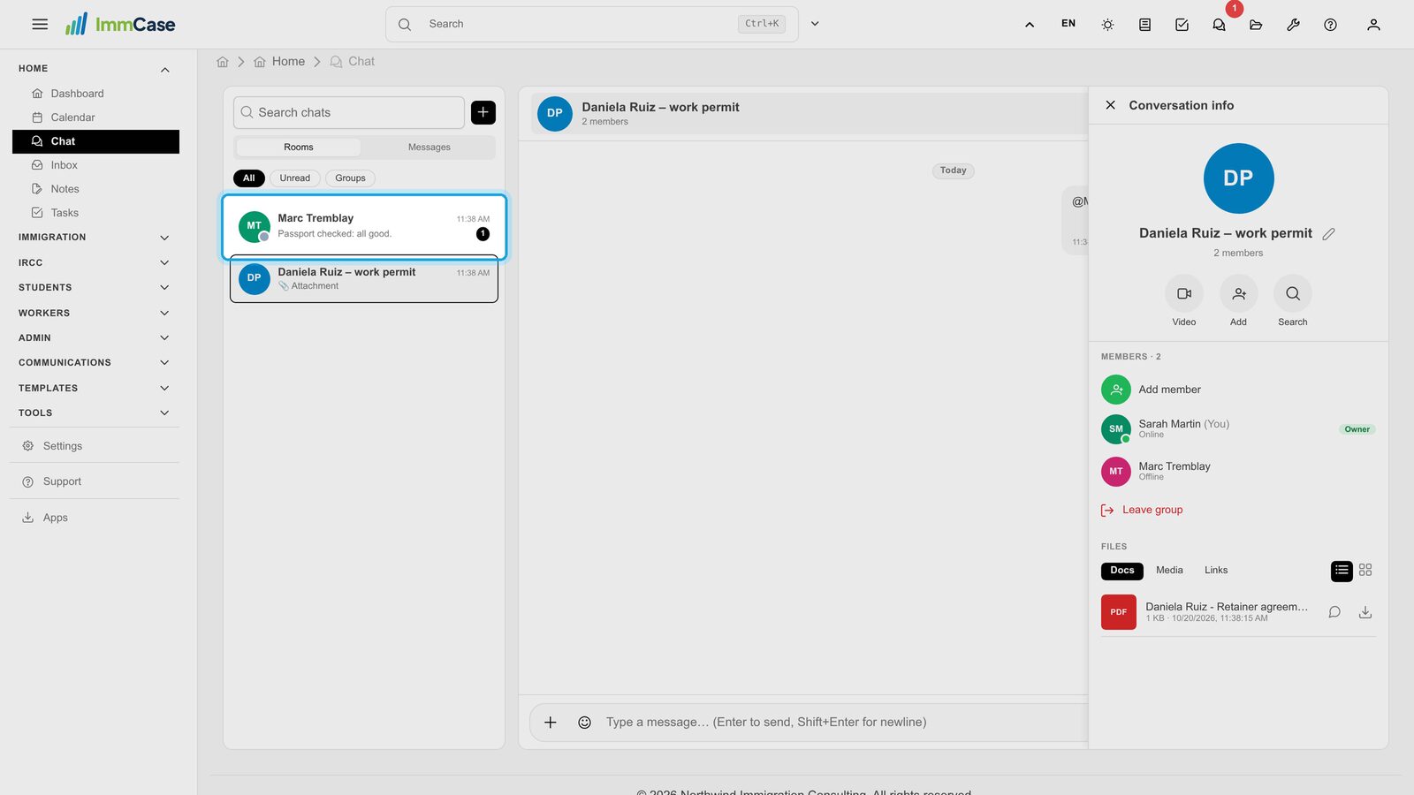Screen dimensions: 1414x795
Task: Filter chats by Groups
Action: pos(350,178)
